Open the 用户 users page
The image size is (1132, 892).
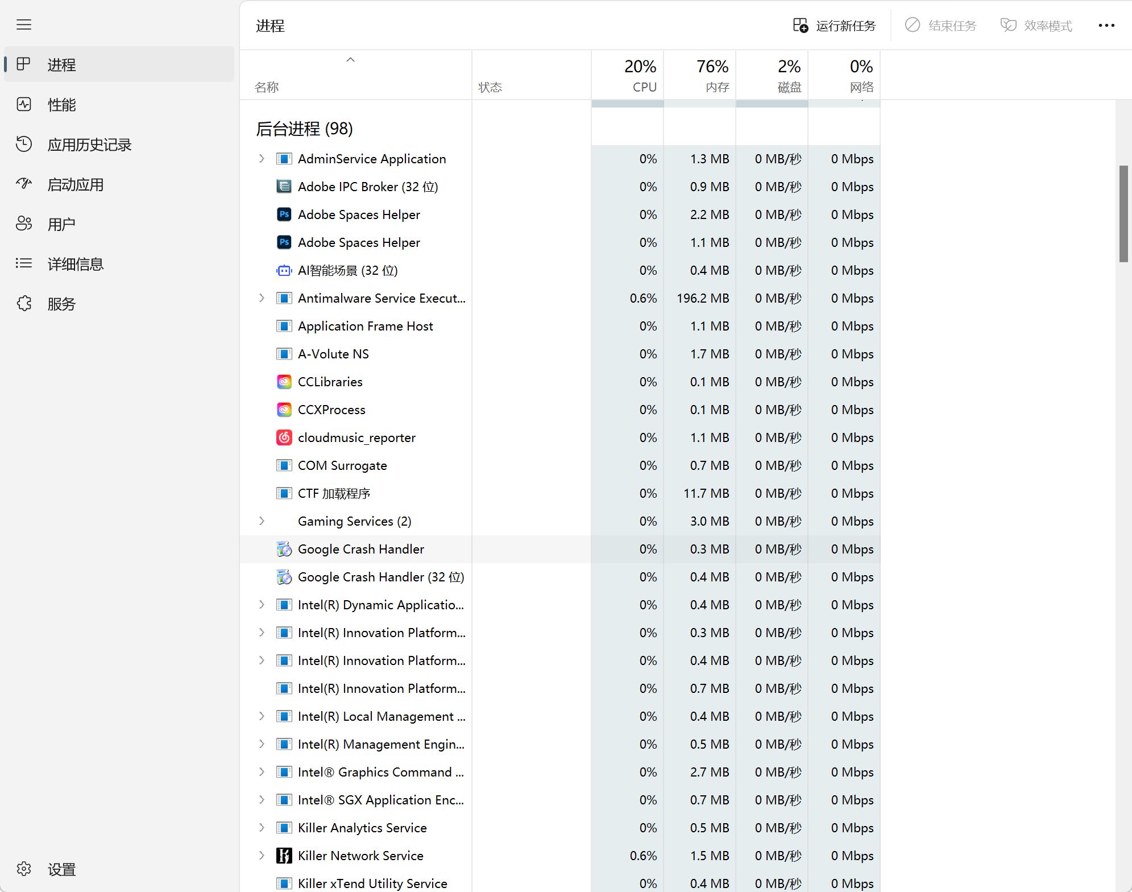pyautogui.click(x=119, y=224)
